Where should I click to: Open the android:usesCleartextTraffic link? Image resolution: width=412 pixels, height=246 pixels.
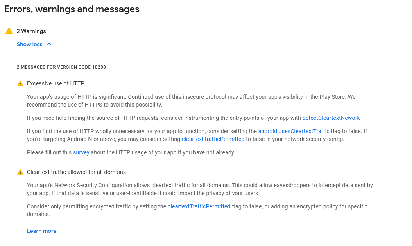(294, 131)
